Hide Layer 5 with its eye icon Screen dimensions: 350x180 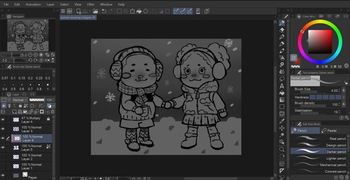[x=3, y=147]
